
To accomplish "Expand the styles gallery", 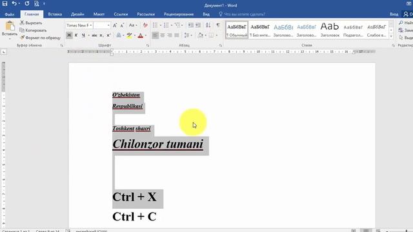I will (x=391, y=37).
